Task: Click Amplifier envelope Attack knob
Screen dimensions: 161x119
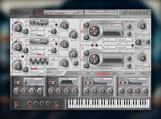Action: click(x=51, y=91)
